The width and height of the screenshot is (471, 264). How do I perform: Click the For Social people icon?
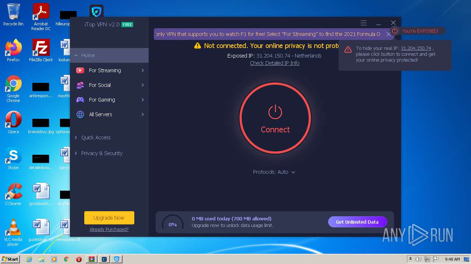[x=80, y=85]
